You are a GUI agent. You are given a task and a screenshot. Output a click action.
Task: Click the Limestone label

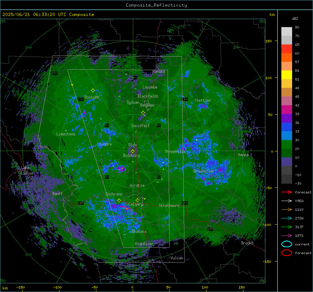[66, 134]
